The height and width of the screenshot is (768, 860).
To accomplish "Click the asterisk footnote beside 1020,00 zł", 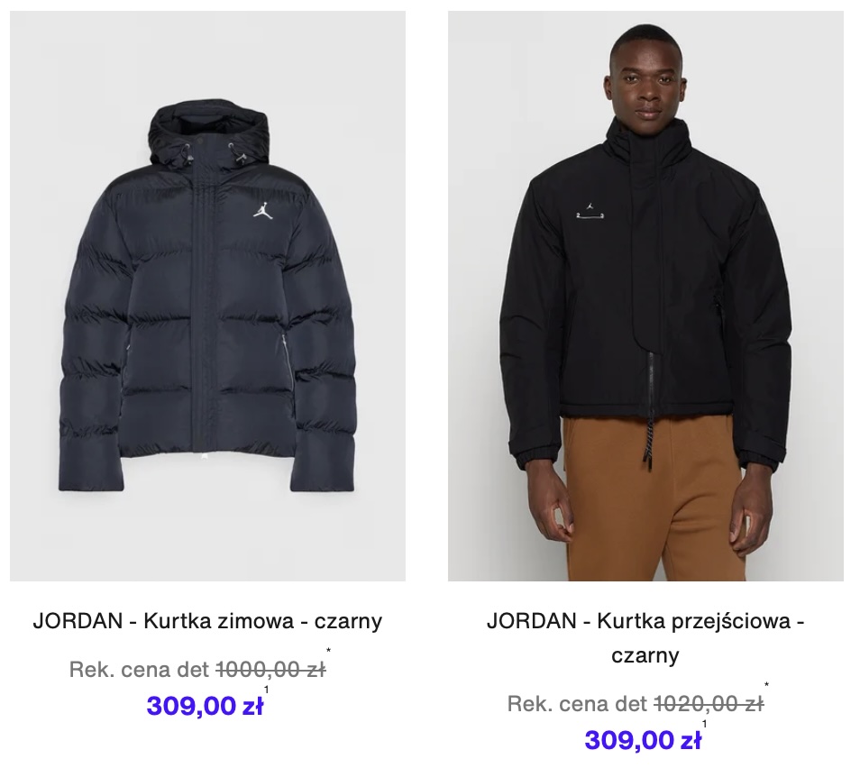I will (x=767, y=685).
